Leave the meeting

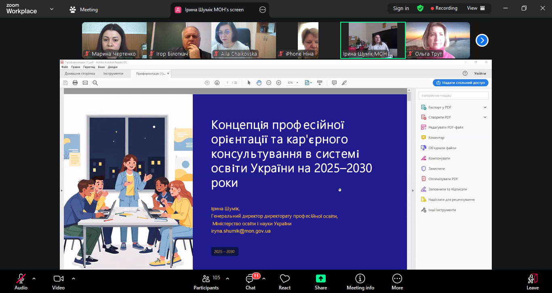click(x=532, y=281)
